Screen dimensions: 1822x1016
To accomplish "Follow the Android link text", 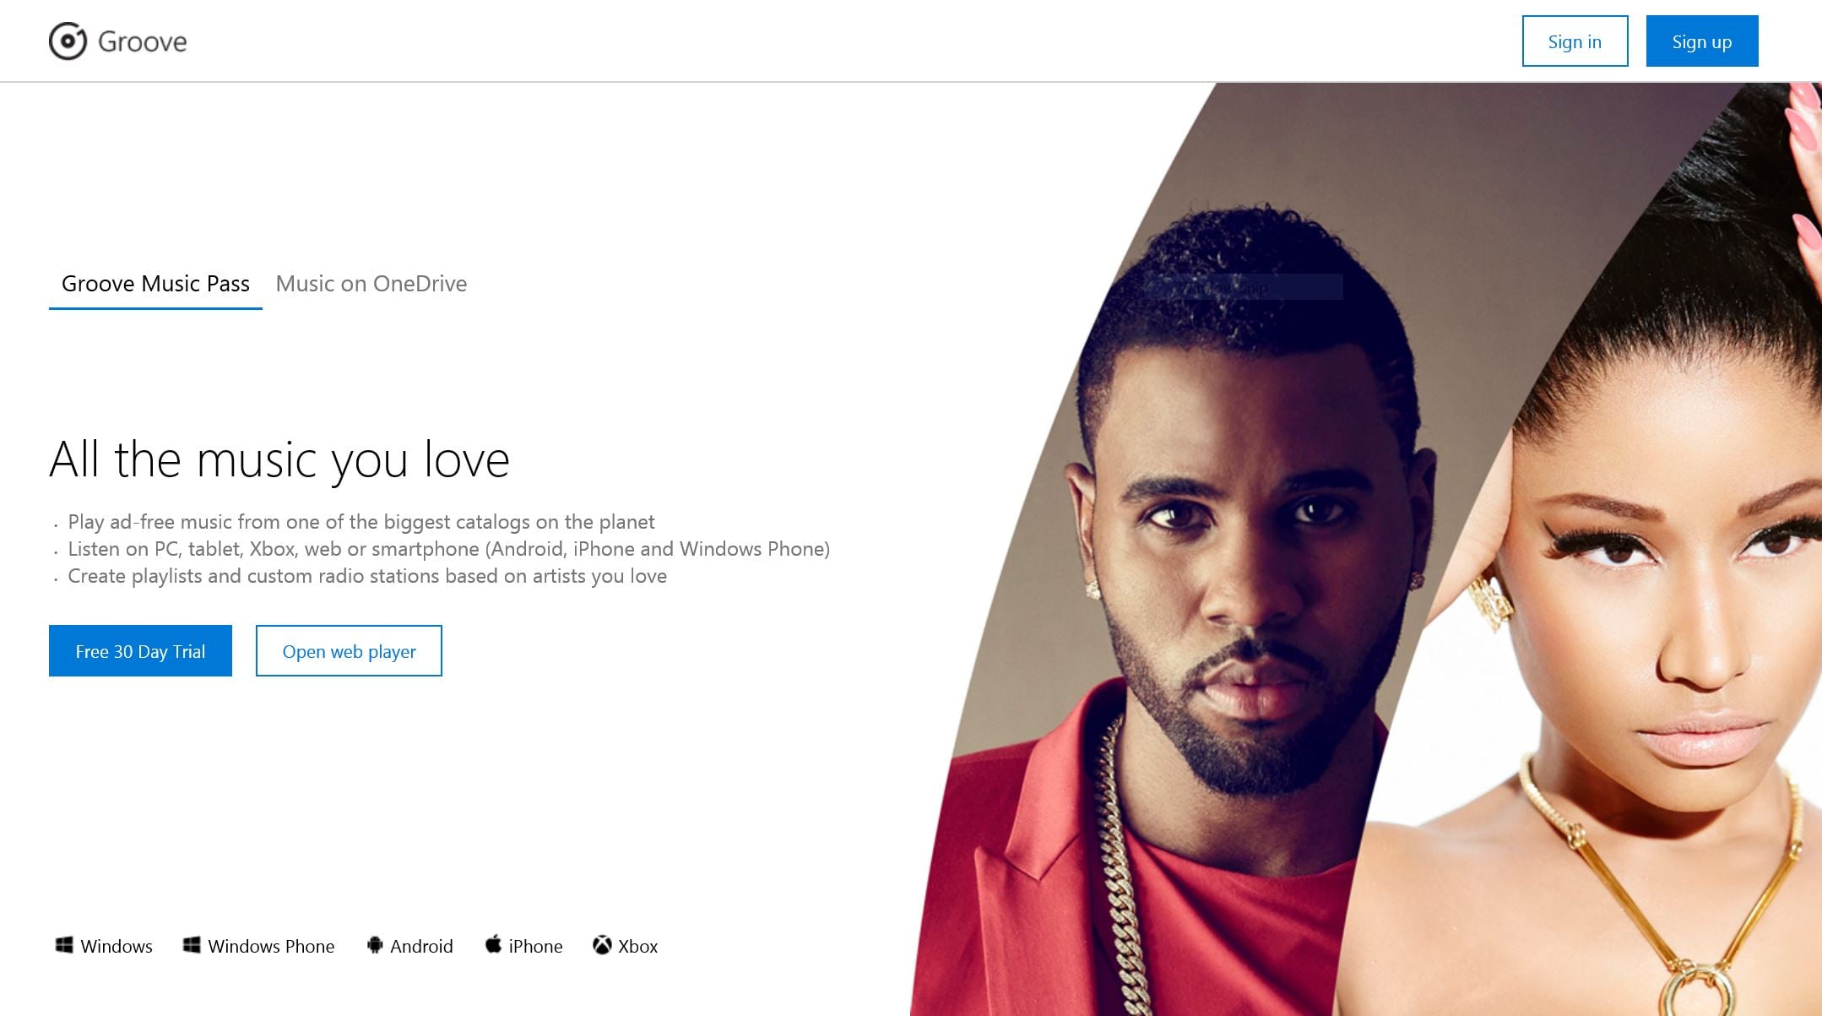I will [x=421, y=946].
